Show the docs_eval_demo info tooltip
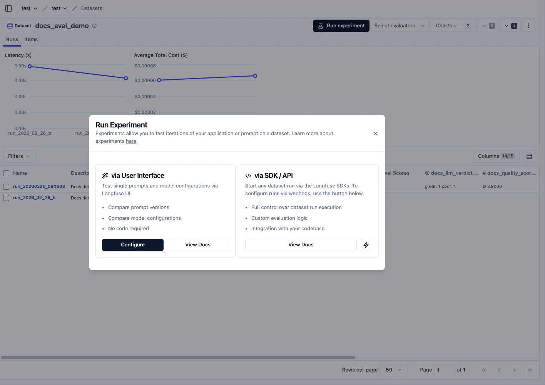 (x=94, y=26)
